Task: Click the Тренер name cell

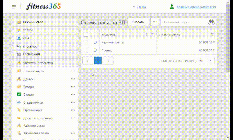Action: pyautogui.click(x=128, y=50)
